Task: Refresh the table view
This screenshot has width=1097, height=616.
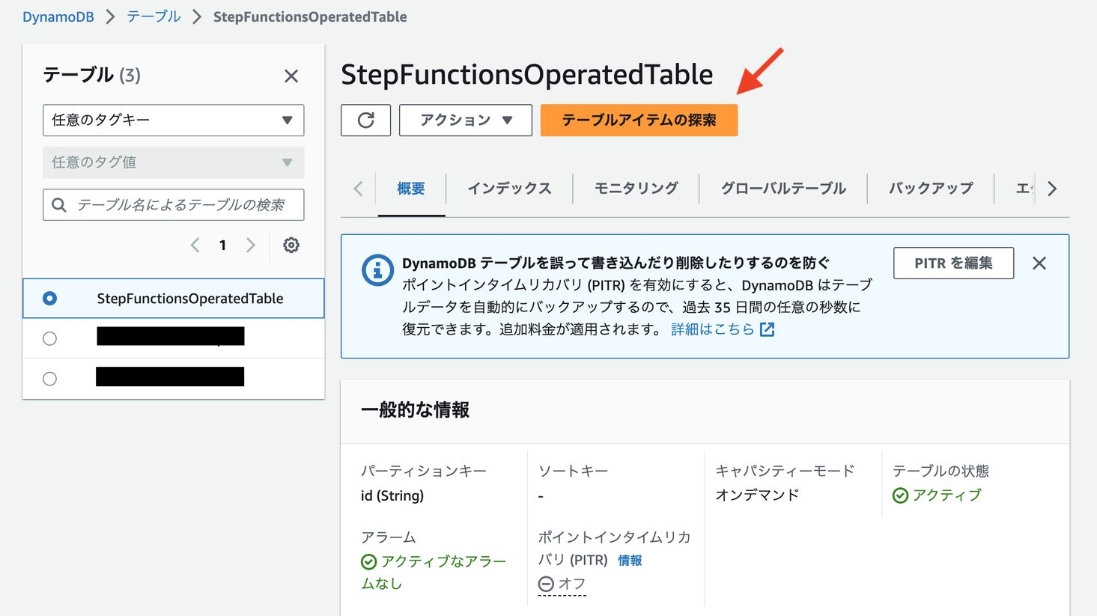Action: (x=365, y=120)
